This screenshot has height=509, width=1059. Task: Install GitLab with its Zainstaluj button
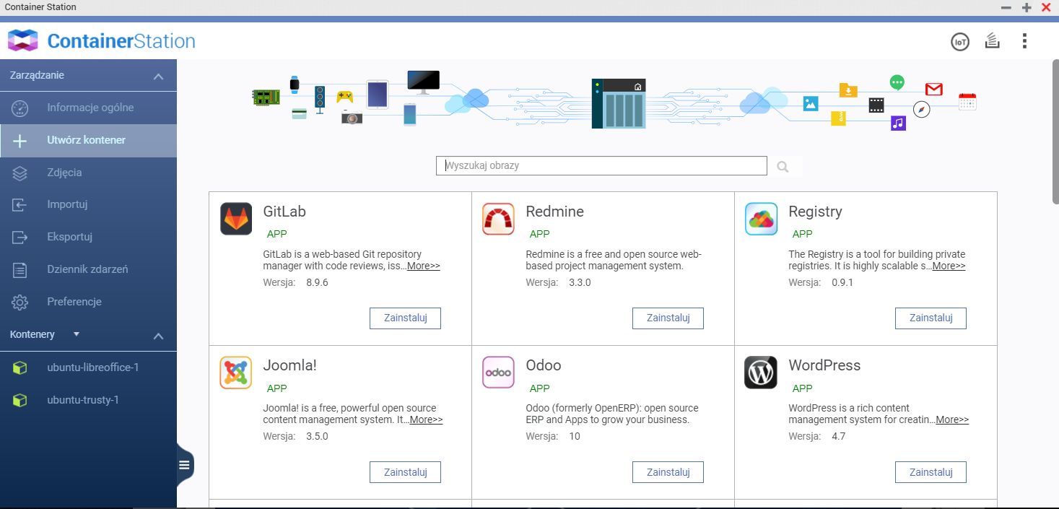pos(405,318)
